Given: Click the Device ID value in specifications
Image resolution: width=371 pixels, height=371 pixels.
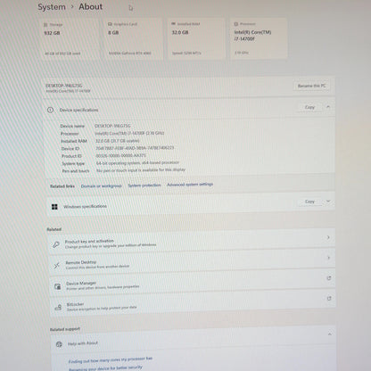Looking at the screenshot, I should click(135, 148).
